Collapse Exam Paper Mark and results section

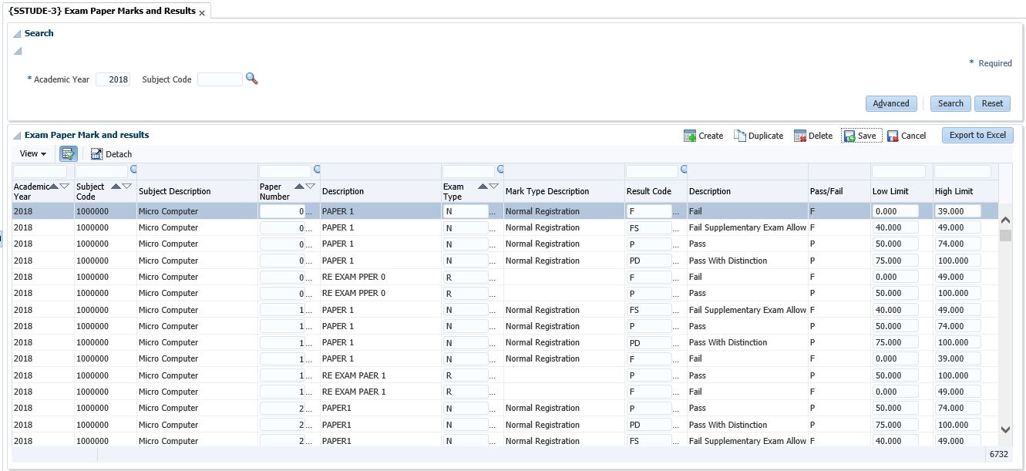click(17, 136)
